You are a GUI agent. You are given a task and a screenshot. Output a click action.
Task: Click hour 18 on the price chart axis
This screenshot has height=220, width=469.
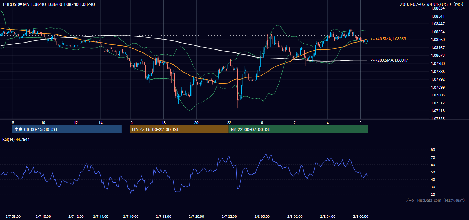(163, 122)
